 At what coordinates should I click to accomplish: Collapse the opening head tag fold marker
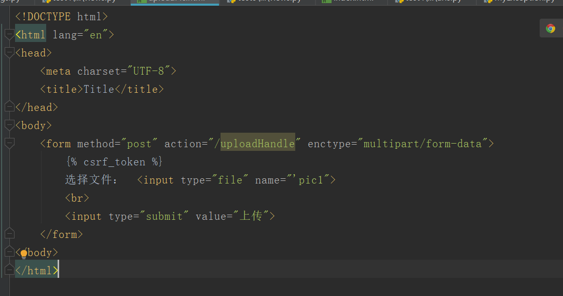coord(9,53)
